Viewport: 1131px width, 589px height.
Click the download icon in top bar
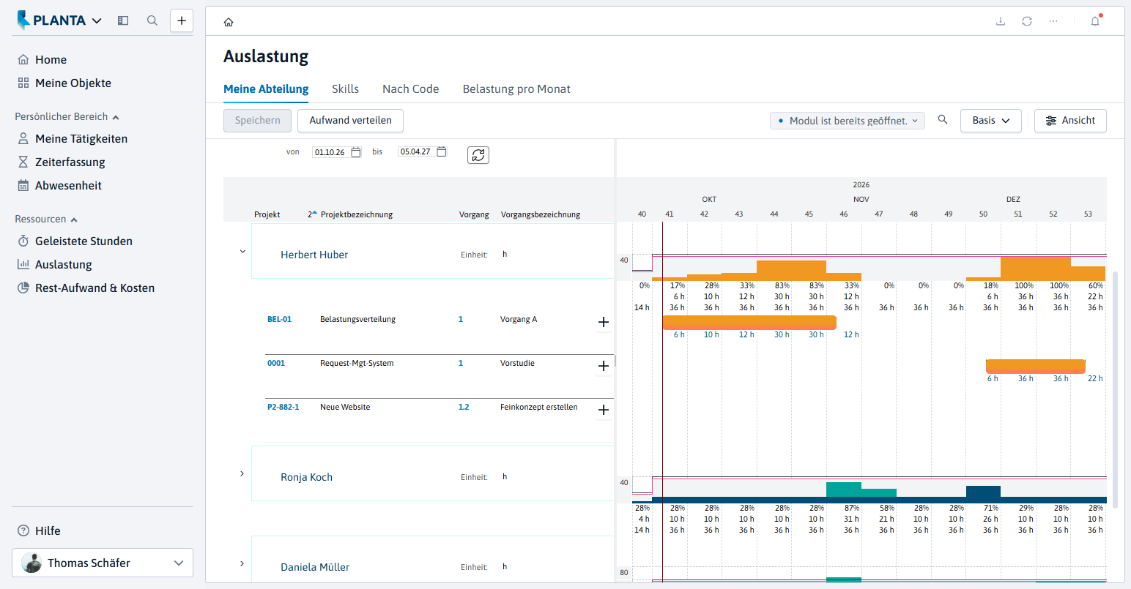tap(1001, 21)
